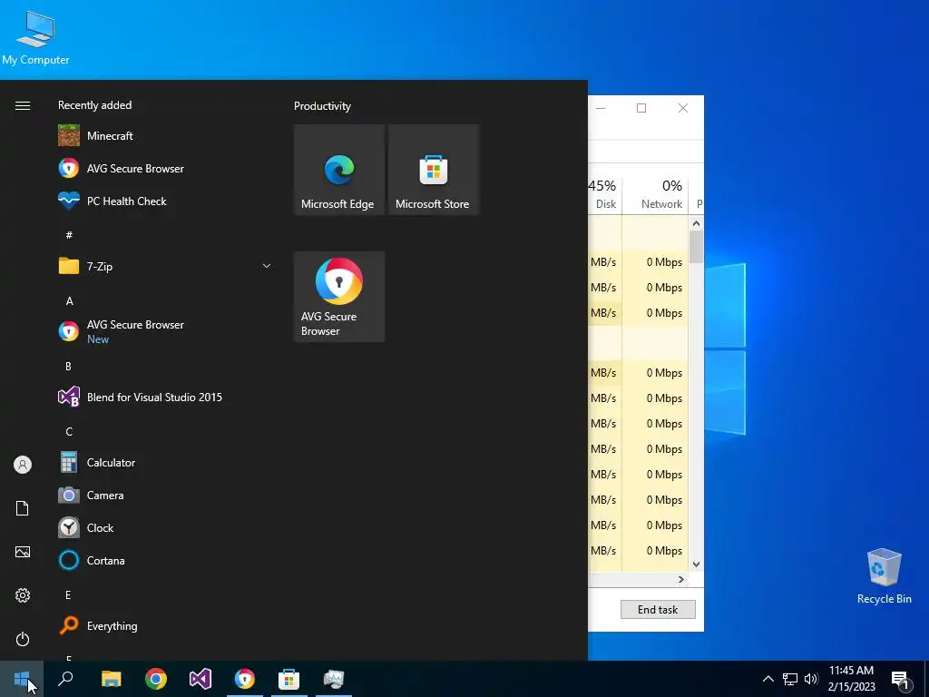Viewport: 929px width, 697px height.
Task: Open Documents from Start sidebar
Action: click(23, 508)
